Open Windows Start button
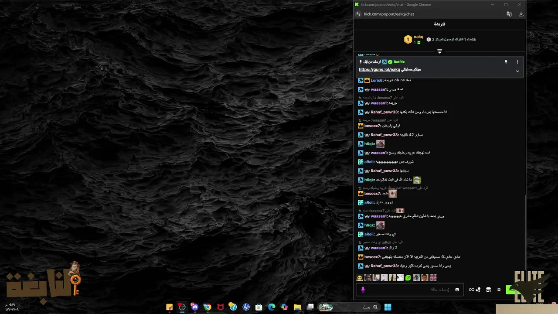 [388, 307]
